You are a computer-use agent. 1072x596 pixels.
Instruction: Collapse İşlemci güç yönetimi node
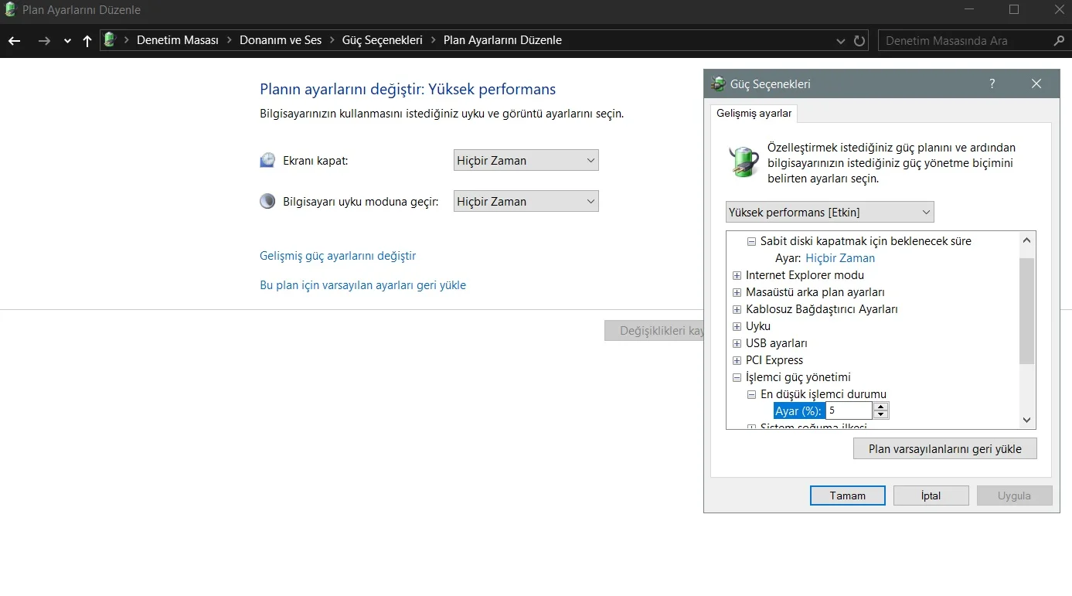[x=737, y=377]
